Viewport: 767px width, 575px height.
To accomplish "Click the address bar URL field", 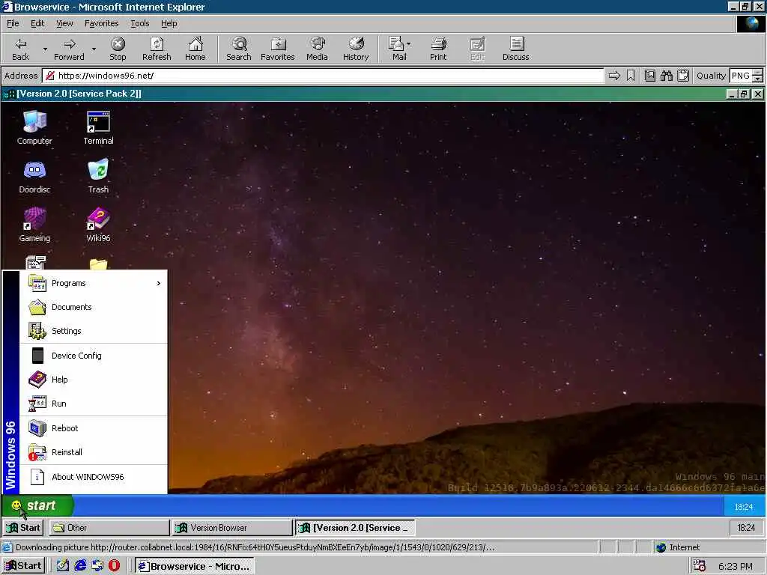I will [323, 76].
